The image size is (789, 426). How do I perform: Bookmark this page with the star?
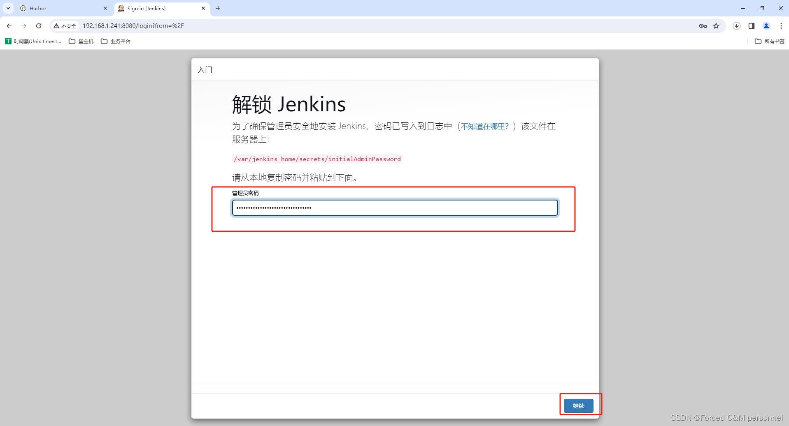[716, 26]
